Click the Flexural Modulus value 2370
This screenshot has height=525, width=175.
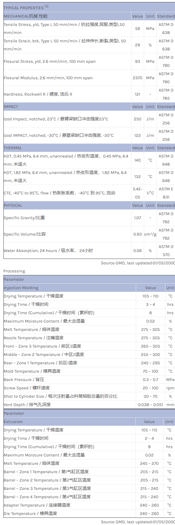point(138,78)
